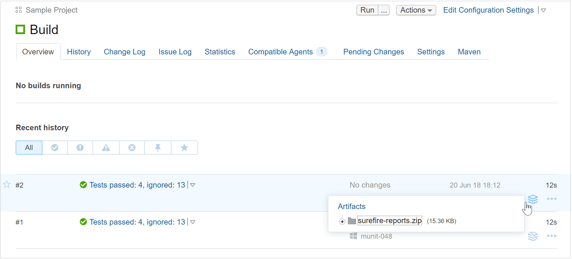
Task: Click the Sample Project grid icon
Action: pos(19,10)
